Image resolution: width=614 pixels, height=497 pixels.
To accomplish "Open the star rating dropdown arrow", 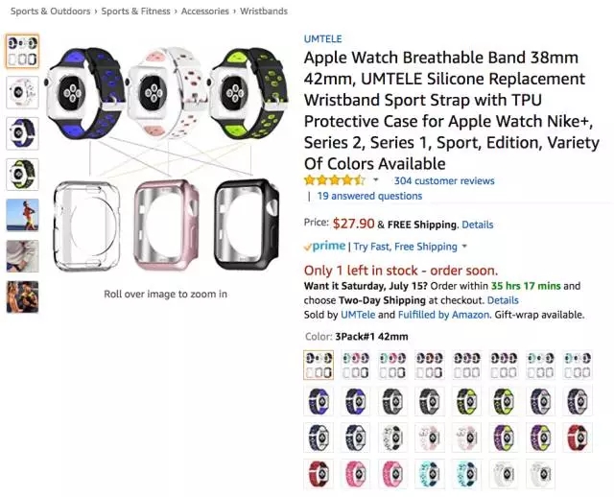I will [376, 180].
